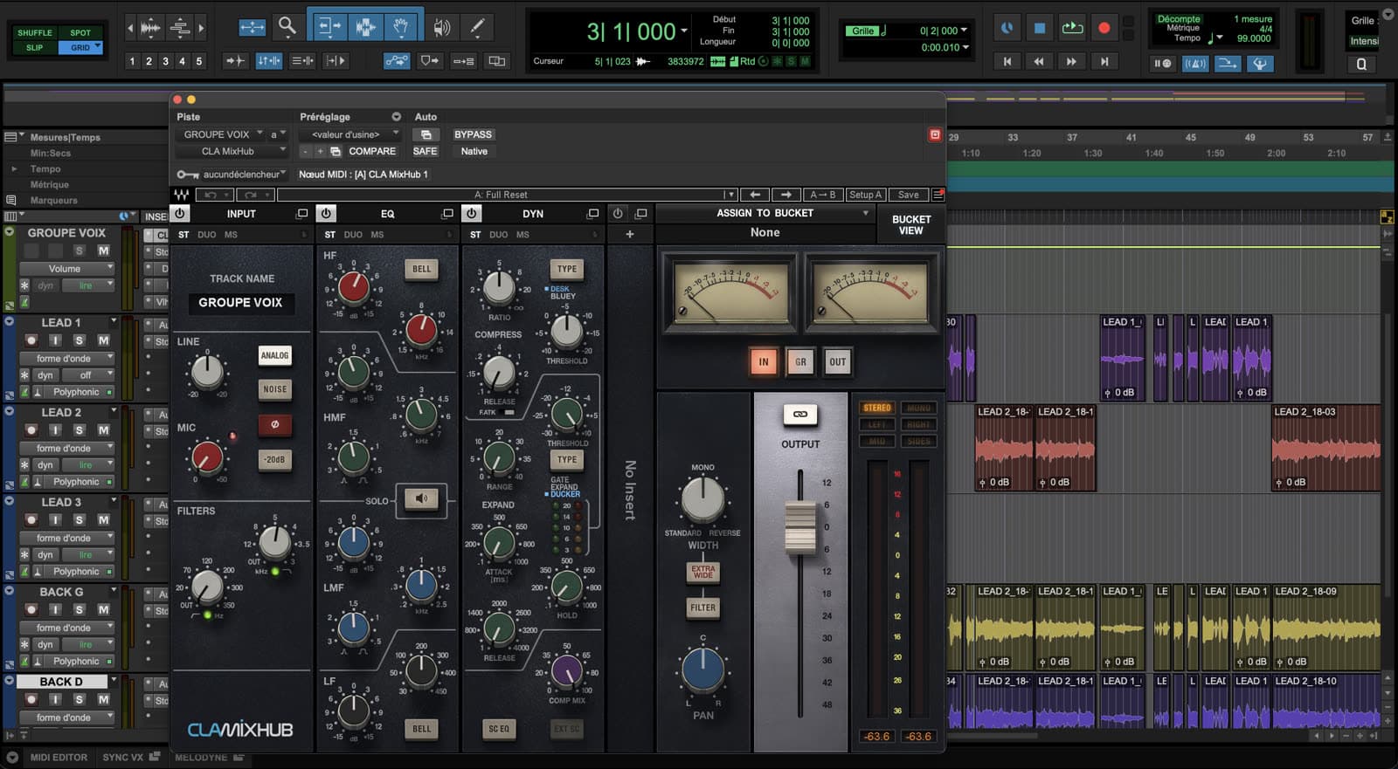
Task: Click undo arrow in Waves toolbar
Action: [x=214, y=195]
